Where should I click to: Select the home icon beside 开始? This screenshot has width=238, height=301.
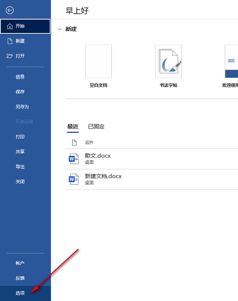pos(10,26)
